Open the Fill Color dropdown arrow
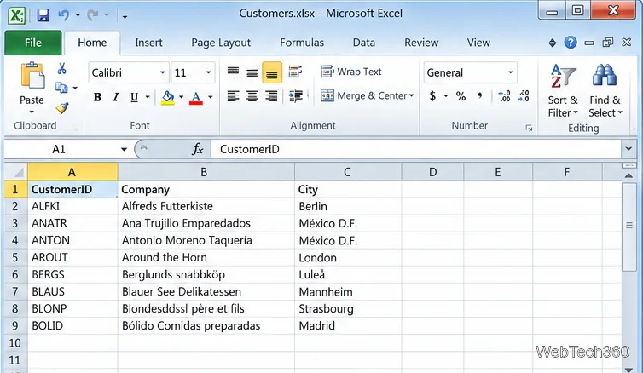 click(182, 97)
